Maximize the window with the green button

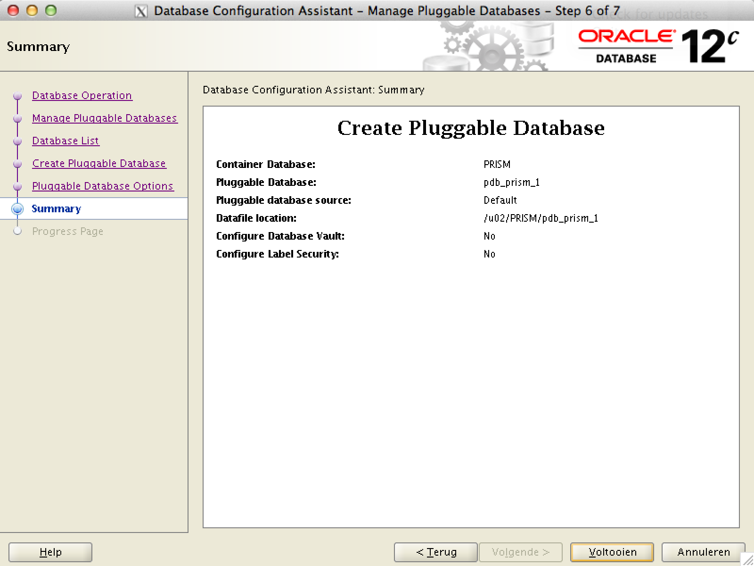coord(50,10)
